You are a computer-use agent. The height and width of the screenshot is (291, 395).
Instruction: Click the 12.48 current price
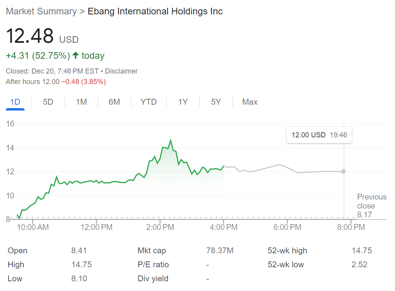[30, 36]
